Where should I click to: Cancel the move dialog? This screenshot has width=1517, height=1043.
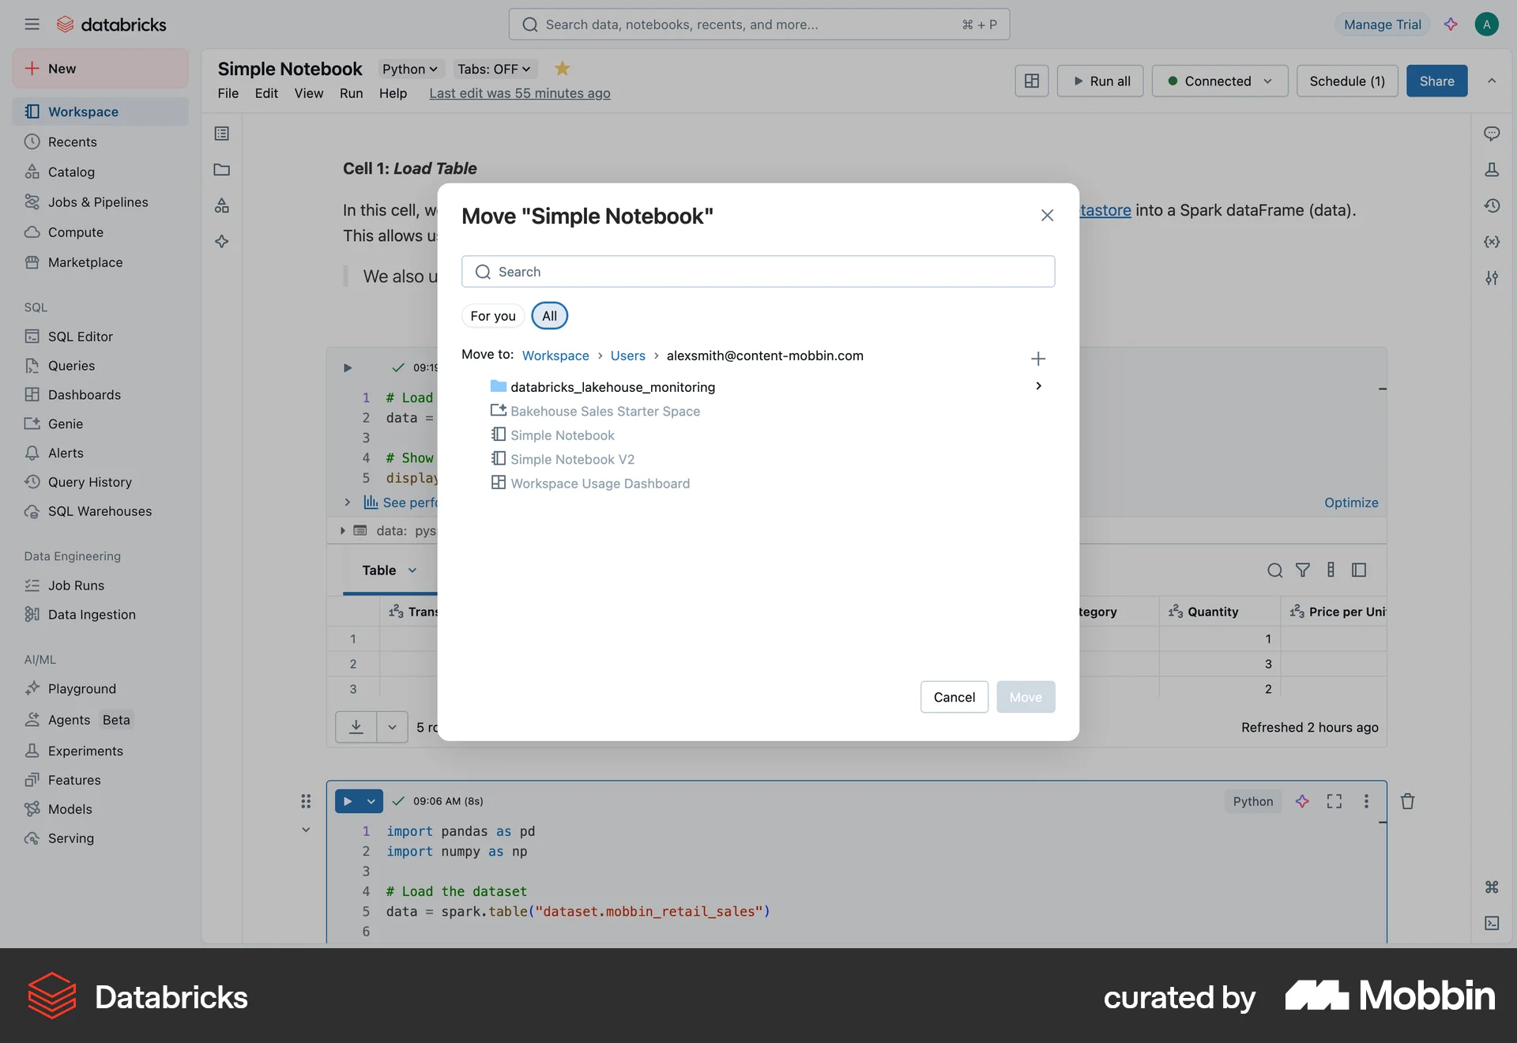coord(954,697)
